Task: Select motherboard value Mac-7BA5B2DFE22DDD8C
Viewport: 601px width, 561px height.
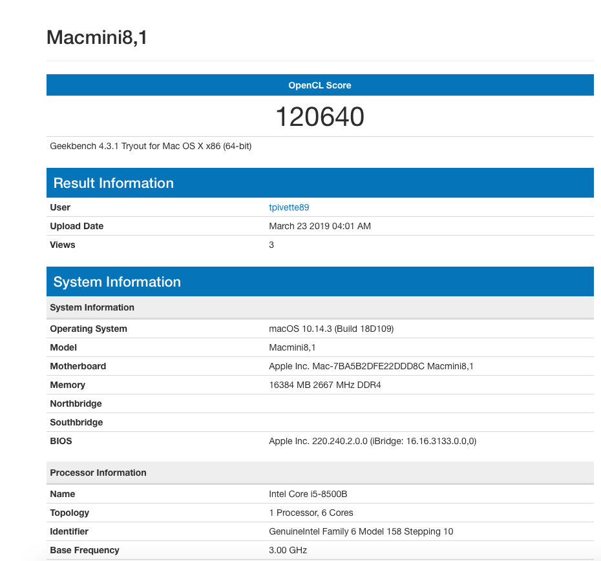Action: [368, 366]
